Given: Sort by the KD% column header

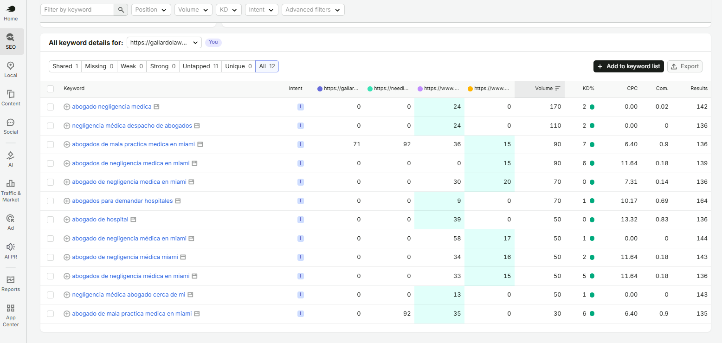Looking at the screenshot, I should click(588, 89).
